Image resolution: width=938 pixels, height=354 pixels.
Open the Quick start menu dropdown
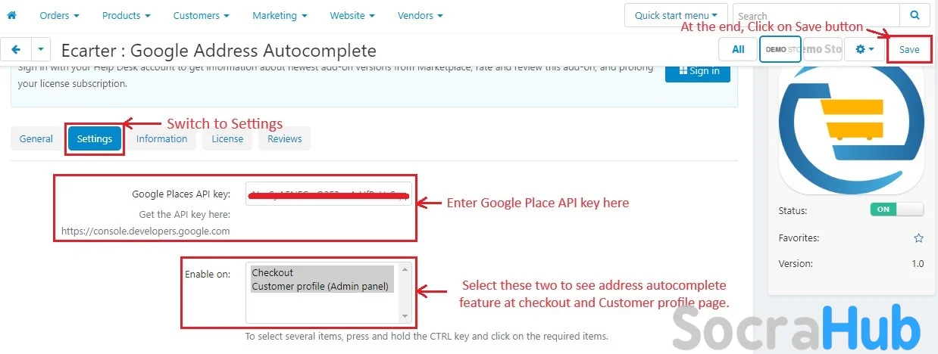pos(676,15)
